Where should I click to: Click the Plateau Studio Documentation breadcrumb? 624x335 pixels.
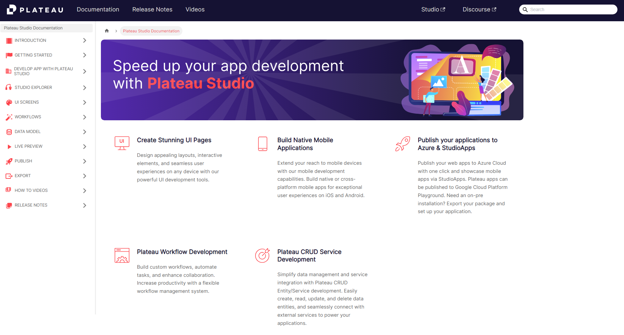click(151, 31)
